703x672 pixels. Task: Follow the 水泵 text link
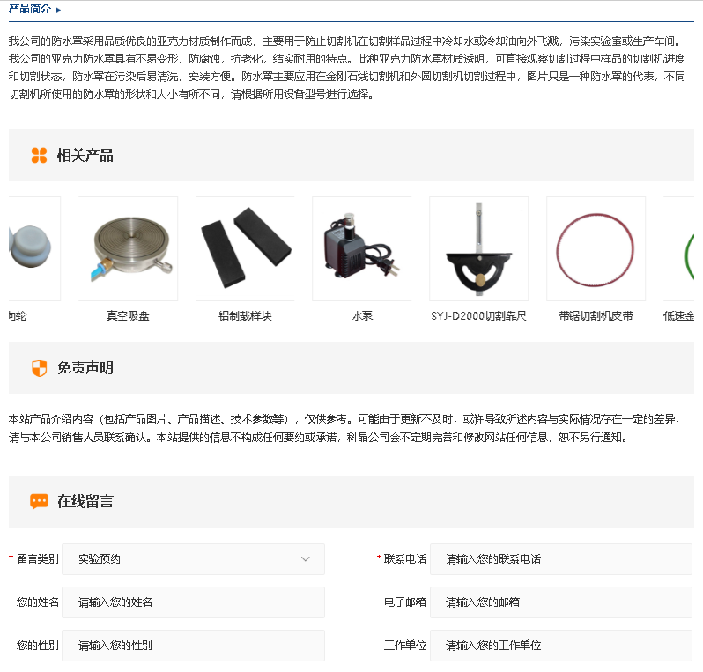(x=362, y=315)
